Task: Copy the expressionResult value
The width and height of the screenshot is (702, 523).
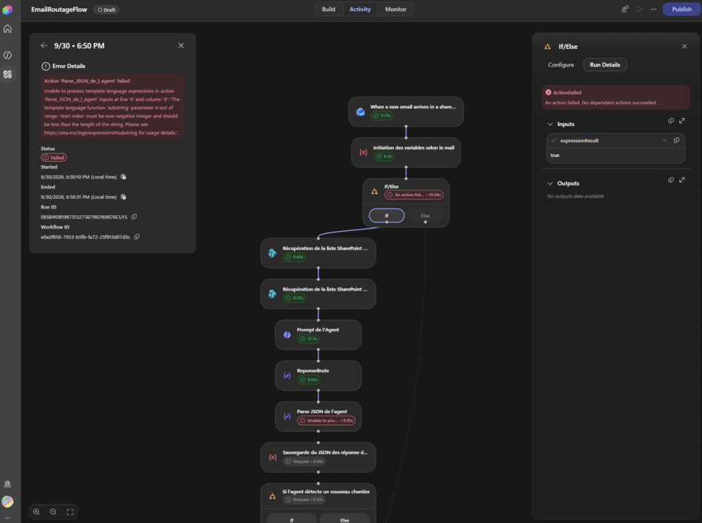Action: tap(677, 141)
